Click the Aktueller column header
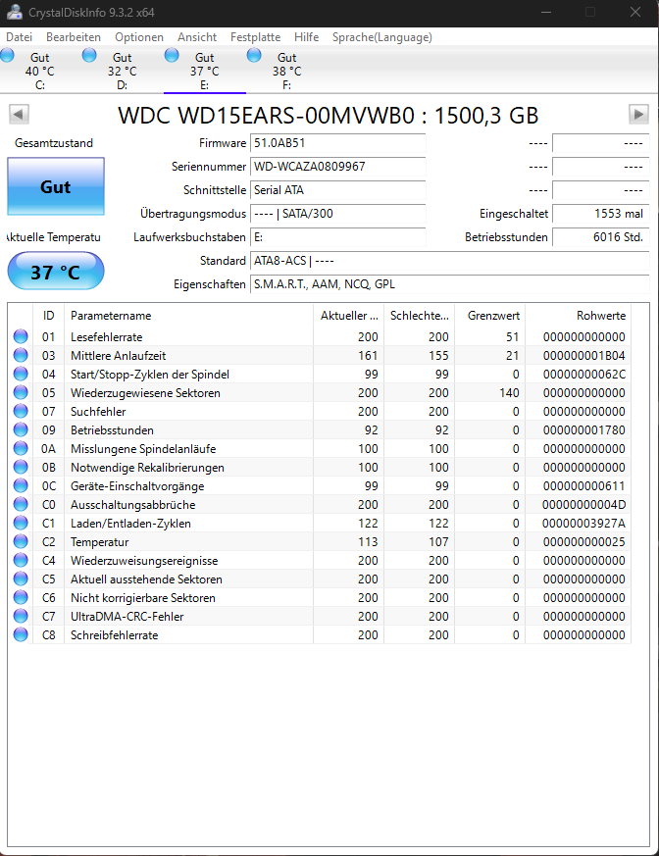This screenshot has height=856, width=659. 349,316
